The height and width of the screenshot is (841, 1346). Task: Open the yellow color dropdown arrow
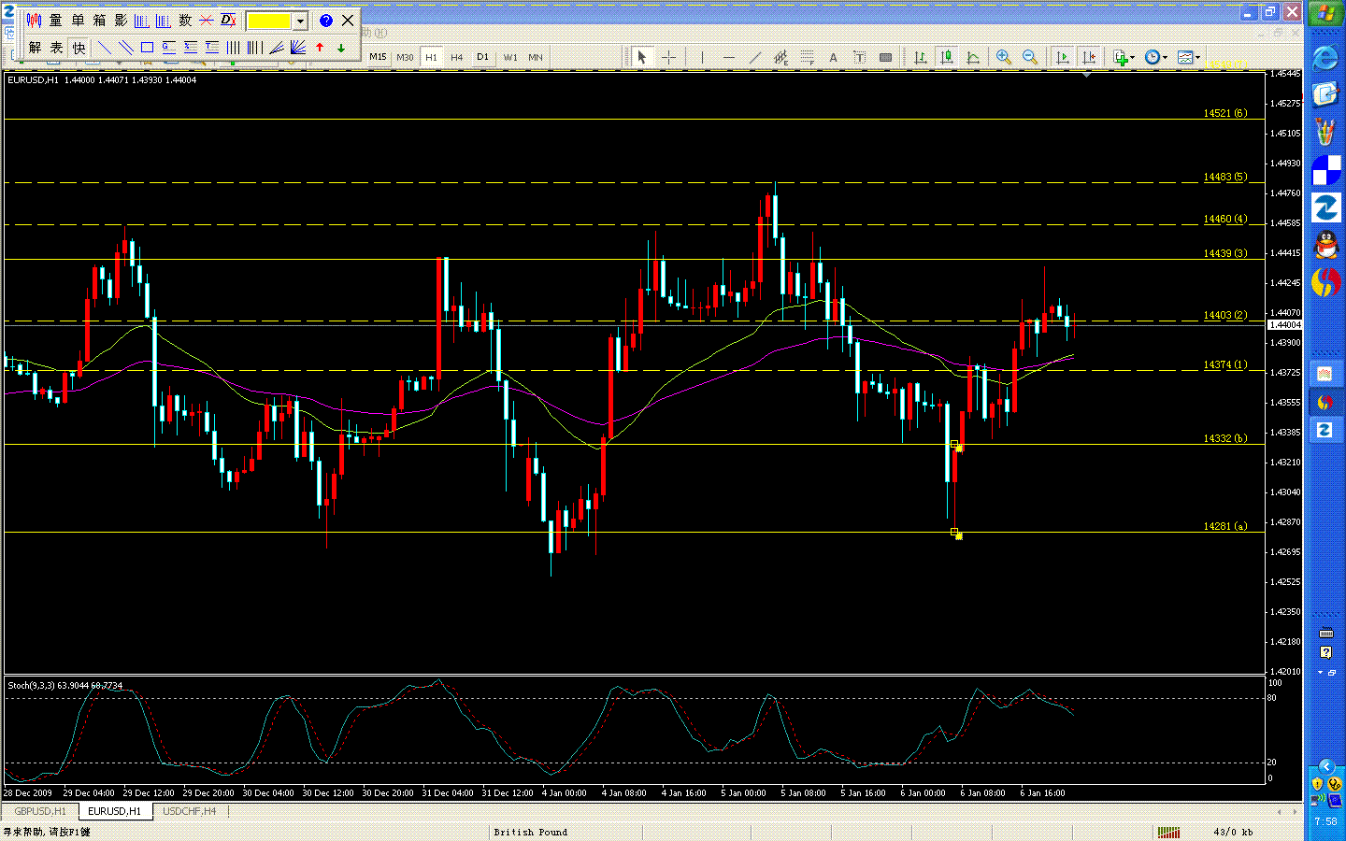[x=300, y=21]
